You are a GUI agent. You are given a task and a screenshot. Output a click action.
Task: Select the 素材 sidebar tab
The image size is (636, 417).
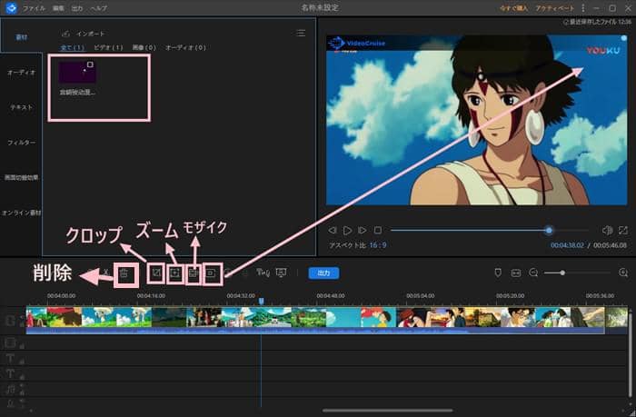coord(21,37)
